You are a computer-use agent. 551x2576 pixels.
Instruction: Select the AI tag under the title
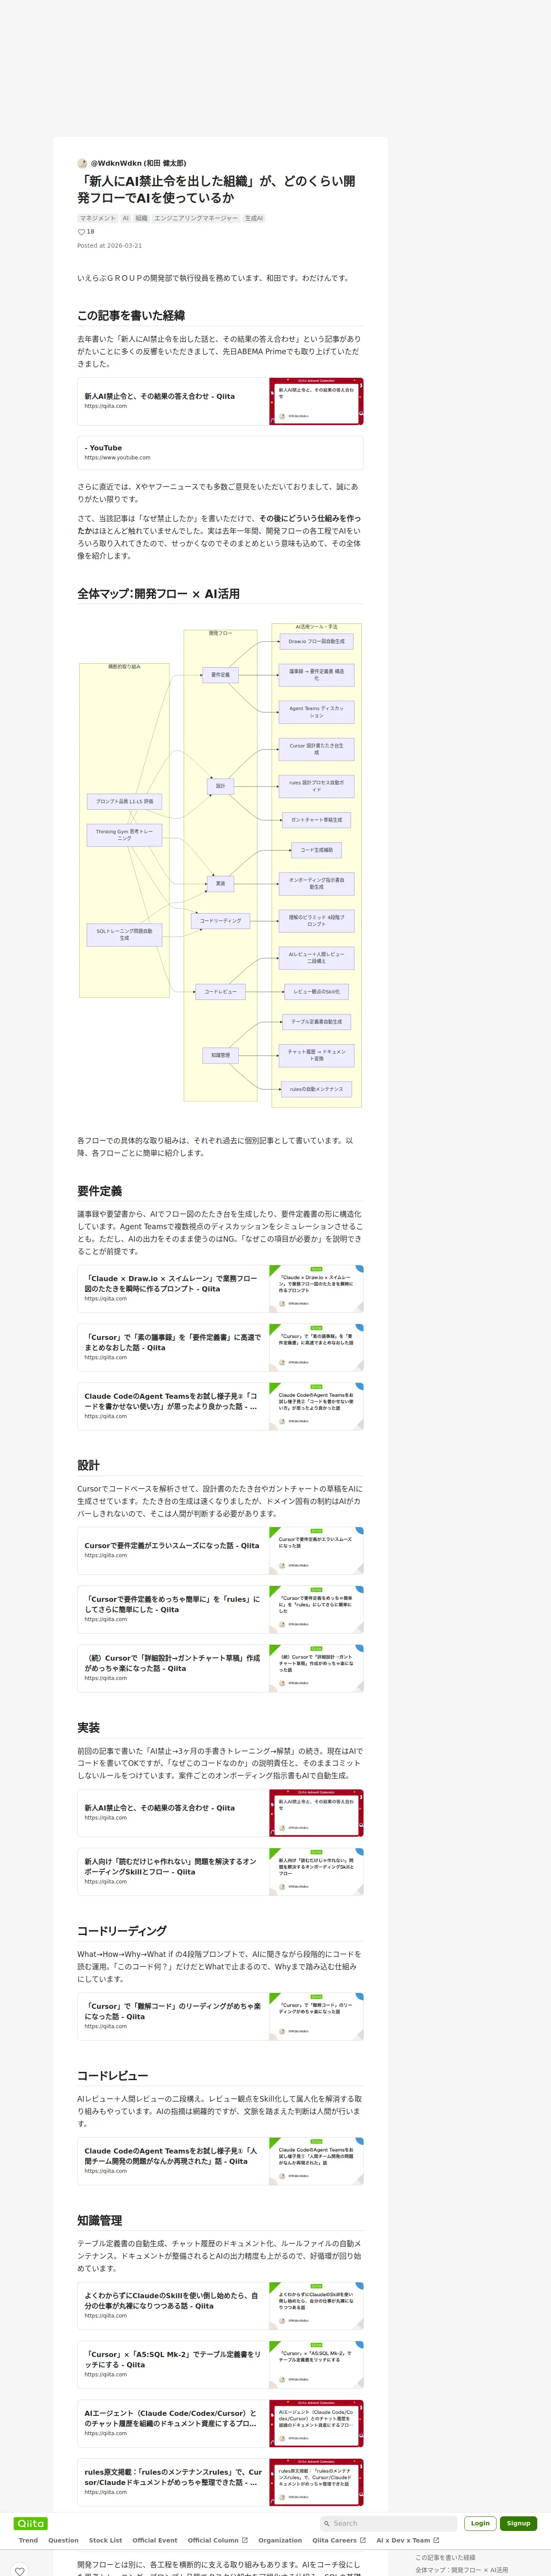(x=126, y=218)
